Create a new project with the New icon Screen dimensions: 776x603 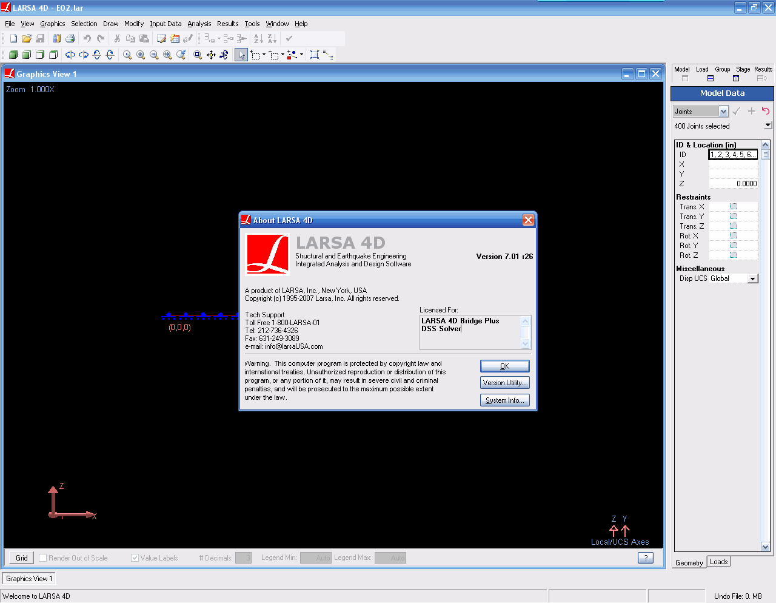coord(13,38)
